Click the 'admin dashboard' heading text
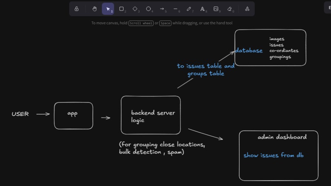Viewport: 331px width, 186px height. pos(282,137)
